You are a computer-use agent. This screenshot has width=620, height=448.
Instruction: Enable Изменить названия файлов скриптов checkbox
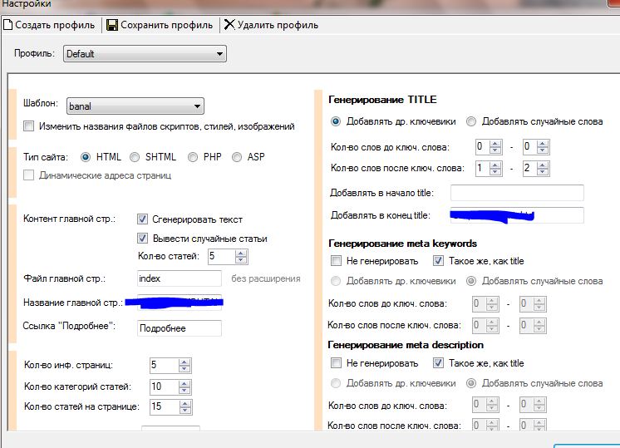pyautogui.click(x=29, y=126)
